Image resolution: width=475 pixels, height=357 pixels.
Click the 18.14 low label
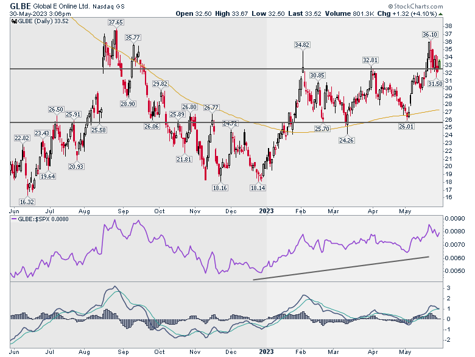[x=258, y=188]
